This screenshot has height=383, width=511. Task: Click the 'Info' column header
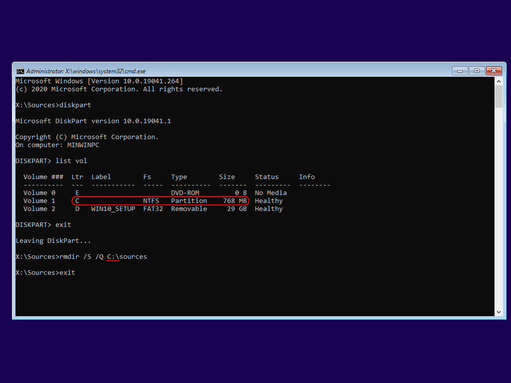tap(307, 177)
